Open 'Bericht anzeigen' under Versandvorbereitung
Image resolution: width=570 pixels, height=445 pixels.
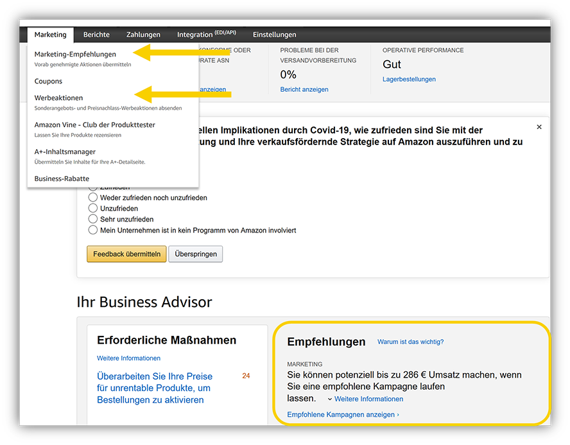(304, 89)
